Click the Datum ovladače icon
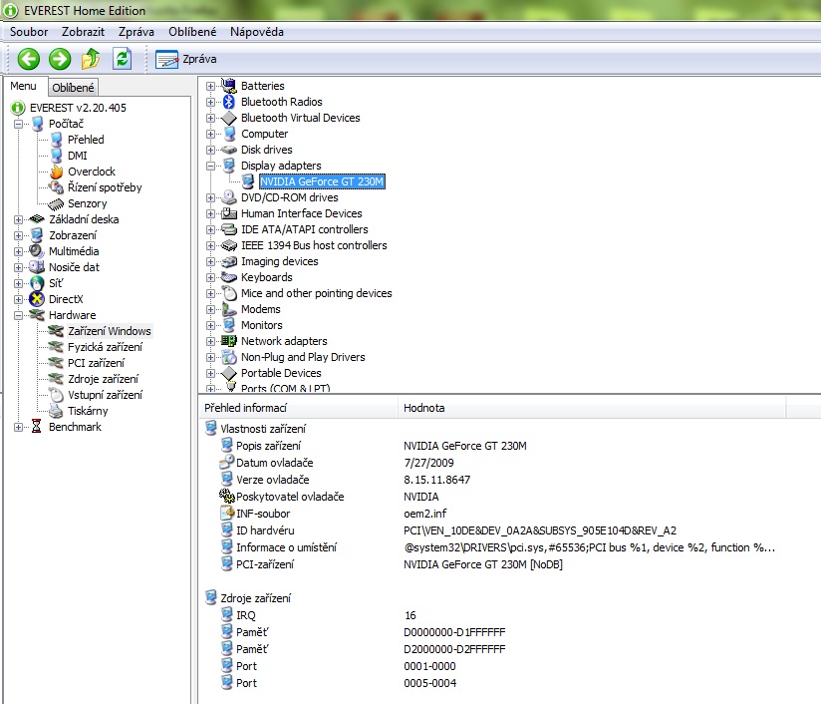821x704 pixels. click(x=227, y=462)
